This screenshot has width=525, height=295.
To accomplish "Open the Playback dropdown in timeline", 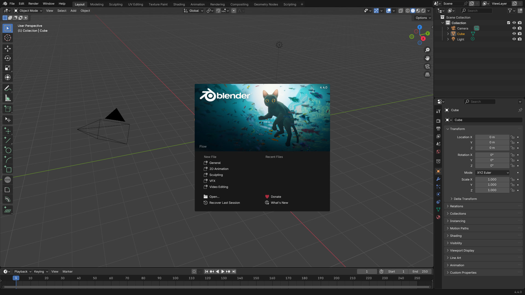I will click(23, 272).
